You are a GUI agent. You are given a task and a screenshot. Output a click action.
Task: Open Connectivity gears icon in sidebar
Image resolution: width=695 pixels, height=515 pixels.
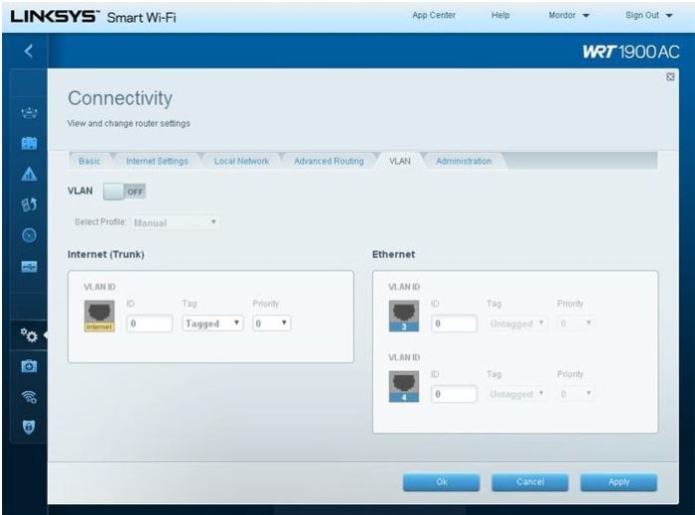29,335
